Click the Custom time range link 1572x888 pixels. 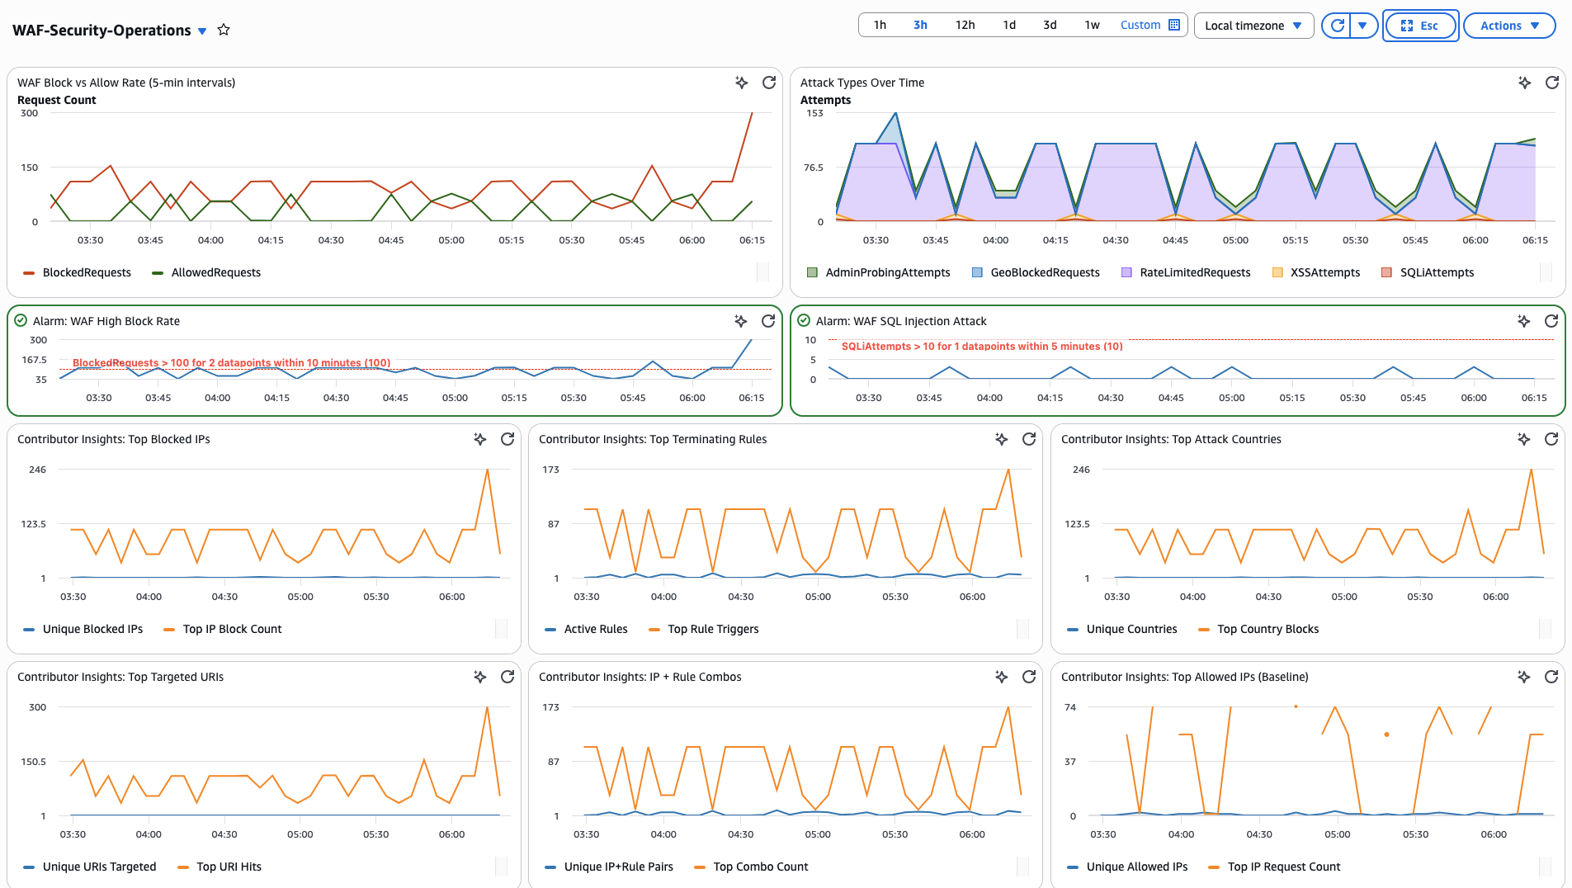(x=1140, y=25)
